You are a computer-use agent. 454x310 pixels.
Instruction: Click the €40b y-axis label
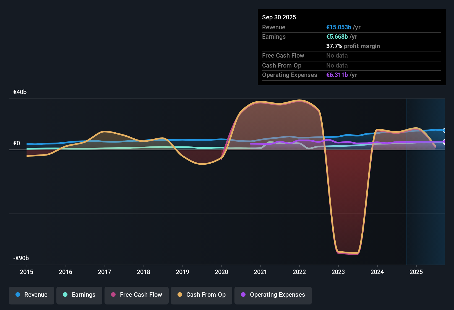(20, 92)
